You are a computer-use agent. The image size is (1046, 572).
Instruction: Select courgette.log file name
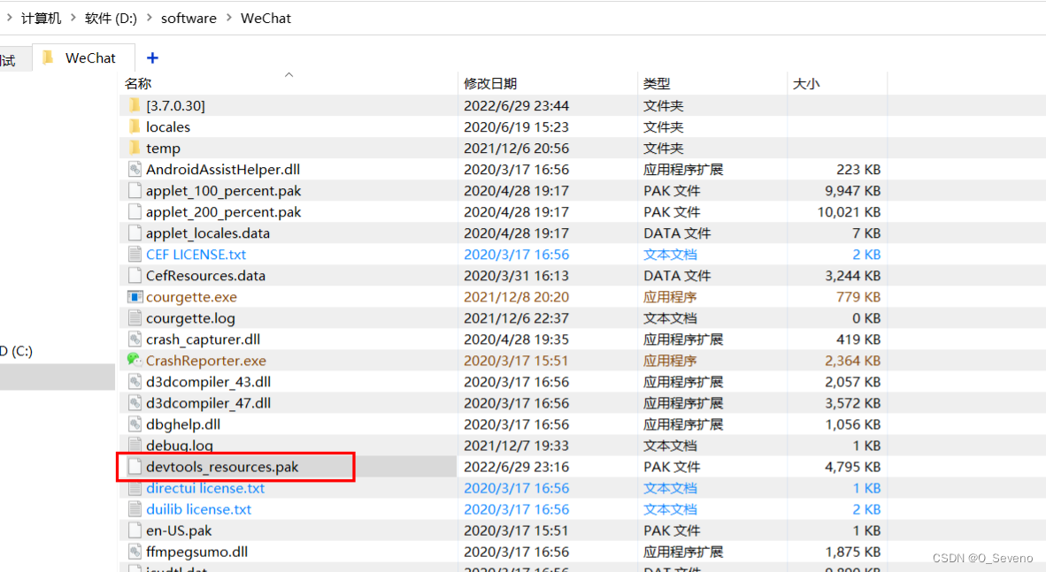pos(191,318)
